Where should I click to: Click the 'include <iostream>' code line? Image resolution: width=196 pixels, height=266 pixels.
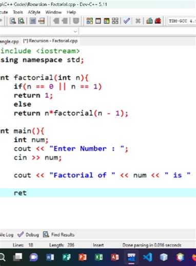(x=40, y=51)
